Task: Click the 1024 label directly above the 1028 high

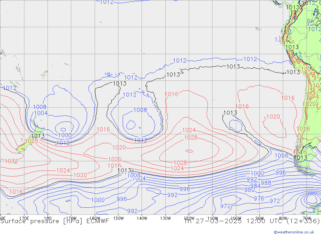Action: pyautogui.click(x=189, y=130)
